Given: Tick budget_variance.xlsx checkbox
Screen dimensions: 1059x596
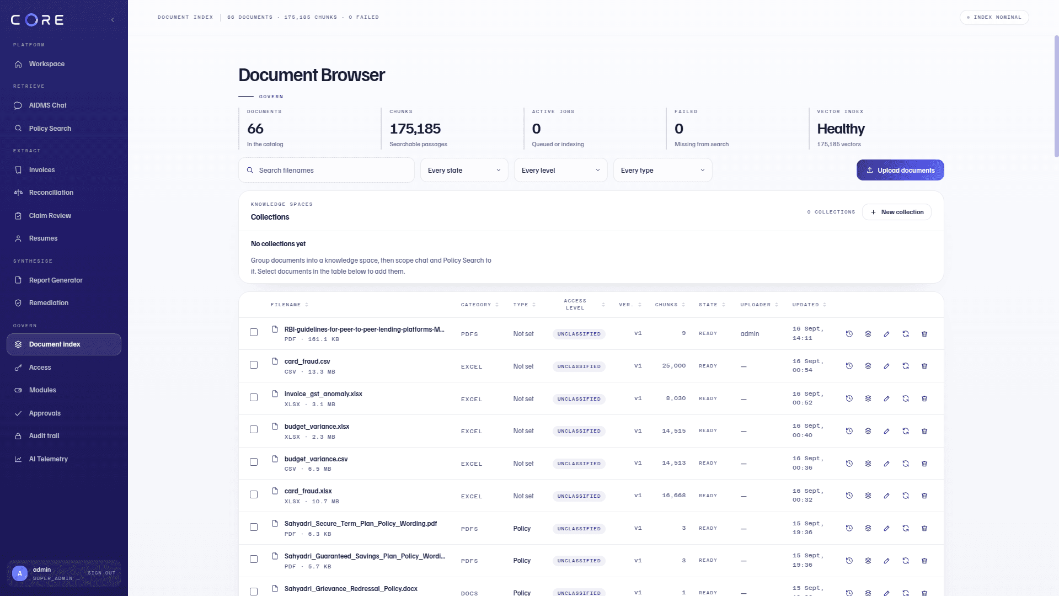Looking at the screenshot, I should click(254, 429).
